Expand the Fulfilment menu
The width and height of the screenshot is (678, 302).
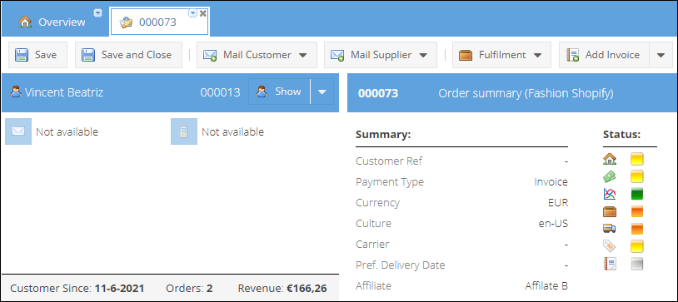501,55
